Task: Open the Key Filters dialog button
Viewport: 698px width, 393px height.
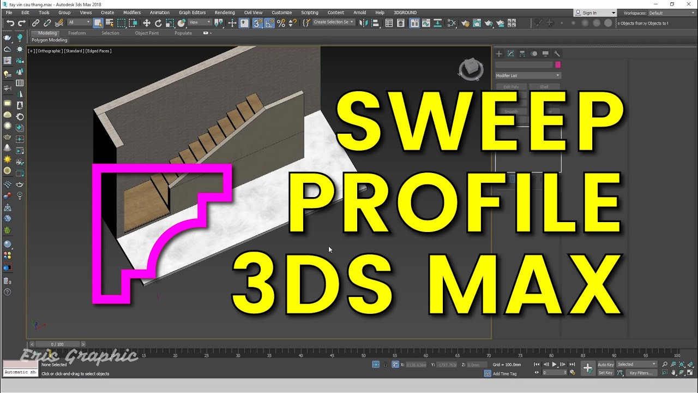Action: (x=641, y=373)
